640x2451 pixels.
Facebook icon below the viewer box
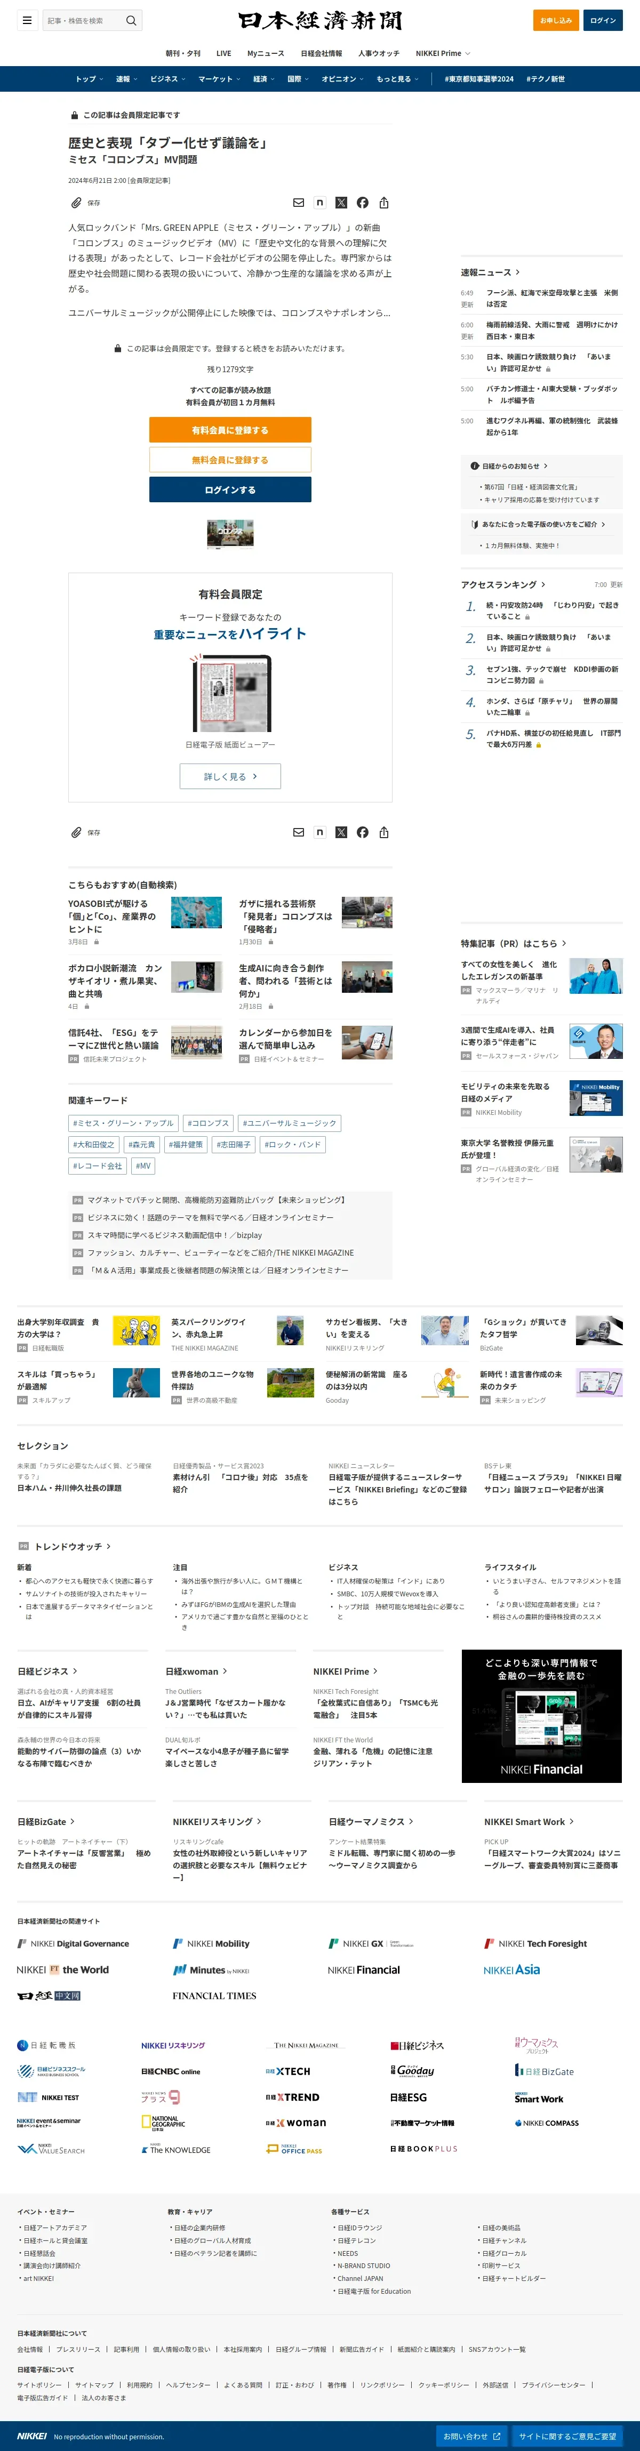point(363,832)
